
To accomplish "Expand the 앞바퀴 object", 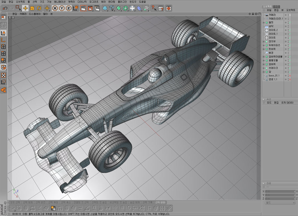I will pyautogui.click(x=264, y=64).
